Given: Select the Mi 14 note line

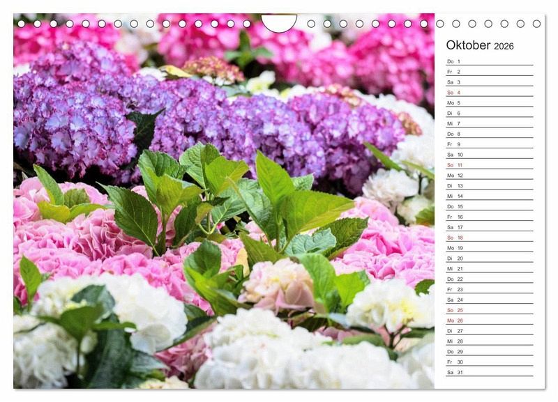Looking at the screenshot, I should 488,196.
